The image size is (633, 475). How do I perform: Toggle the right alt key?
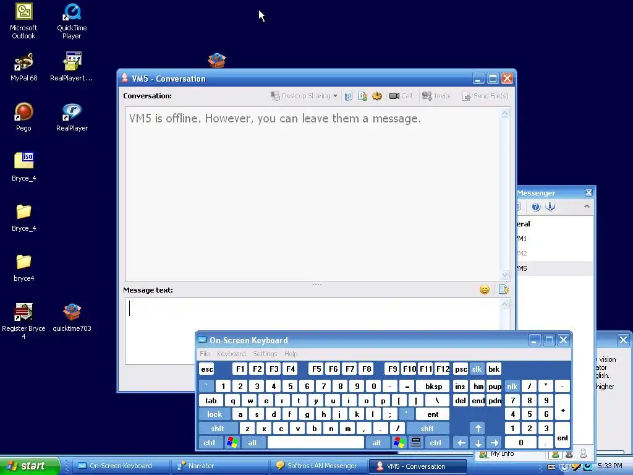pyautogui.click(x=376, y=443)
